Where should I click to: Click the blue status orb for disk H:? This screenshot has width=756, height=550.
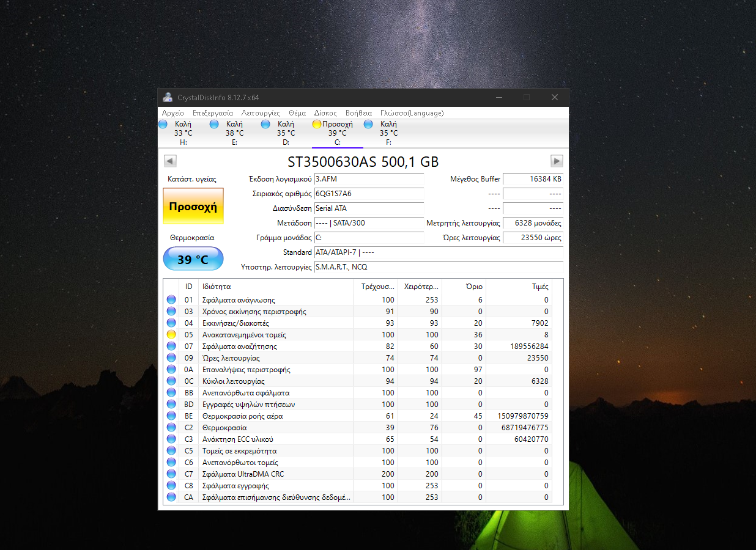point(163,124)
